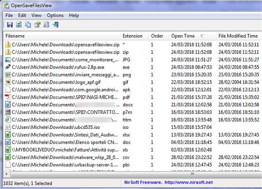Viewport: 262px width, 189px height.
Task: Open the http://www.nirsoft.net link
Action: tap(189, 182)
